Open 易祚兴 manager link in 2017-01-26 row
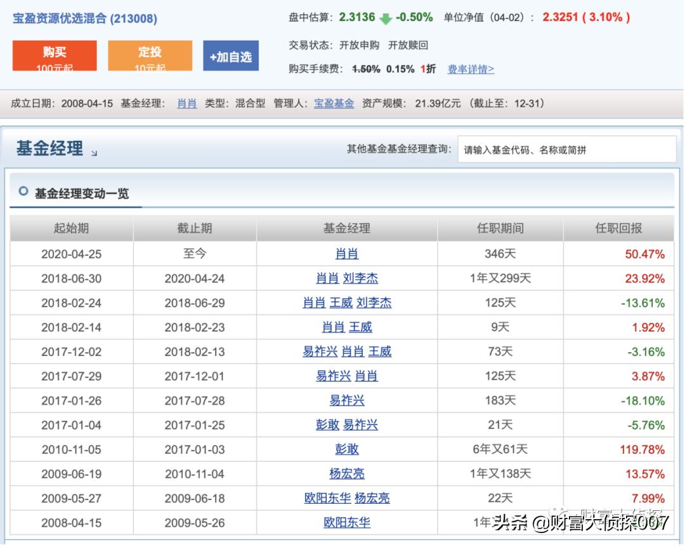Image resolution: width=685 pixels, height=547 pixels. (x=346, y=400)
